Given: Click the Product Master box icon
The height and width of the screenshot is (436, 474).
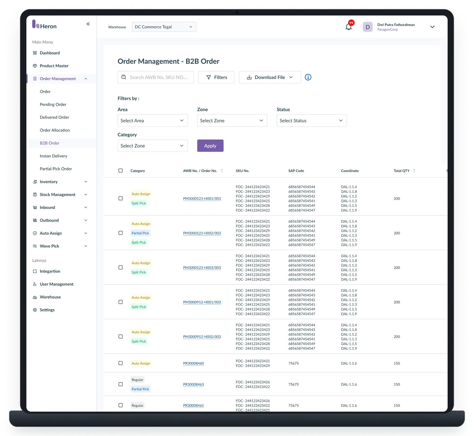Looking at the screenshot, I should click(35, 66).
